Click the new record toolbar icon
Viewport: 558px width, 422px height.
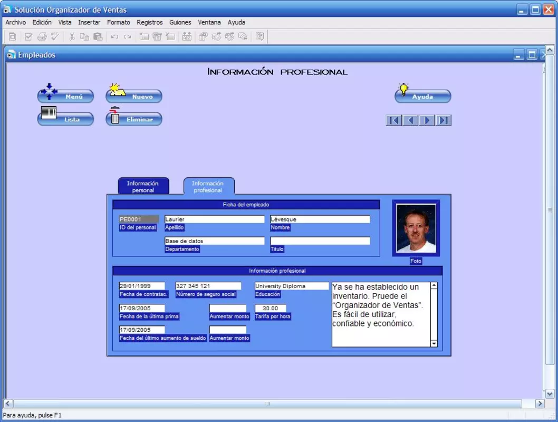coord(144,36)
